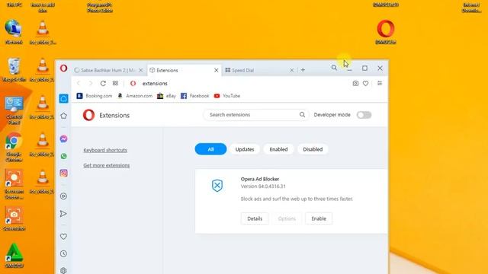
Task: Open the Opera browser desktop shortcut
Action: [386, 32]
